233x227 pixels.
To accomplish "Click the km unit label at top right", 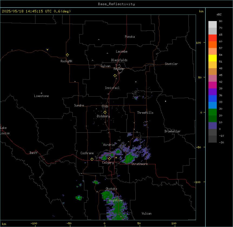I will [201, 11].
